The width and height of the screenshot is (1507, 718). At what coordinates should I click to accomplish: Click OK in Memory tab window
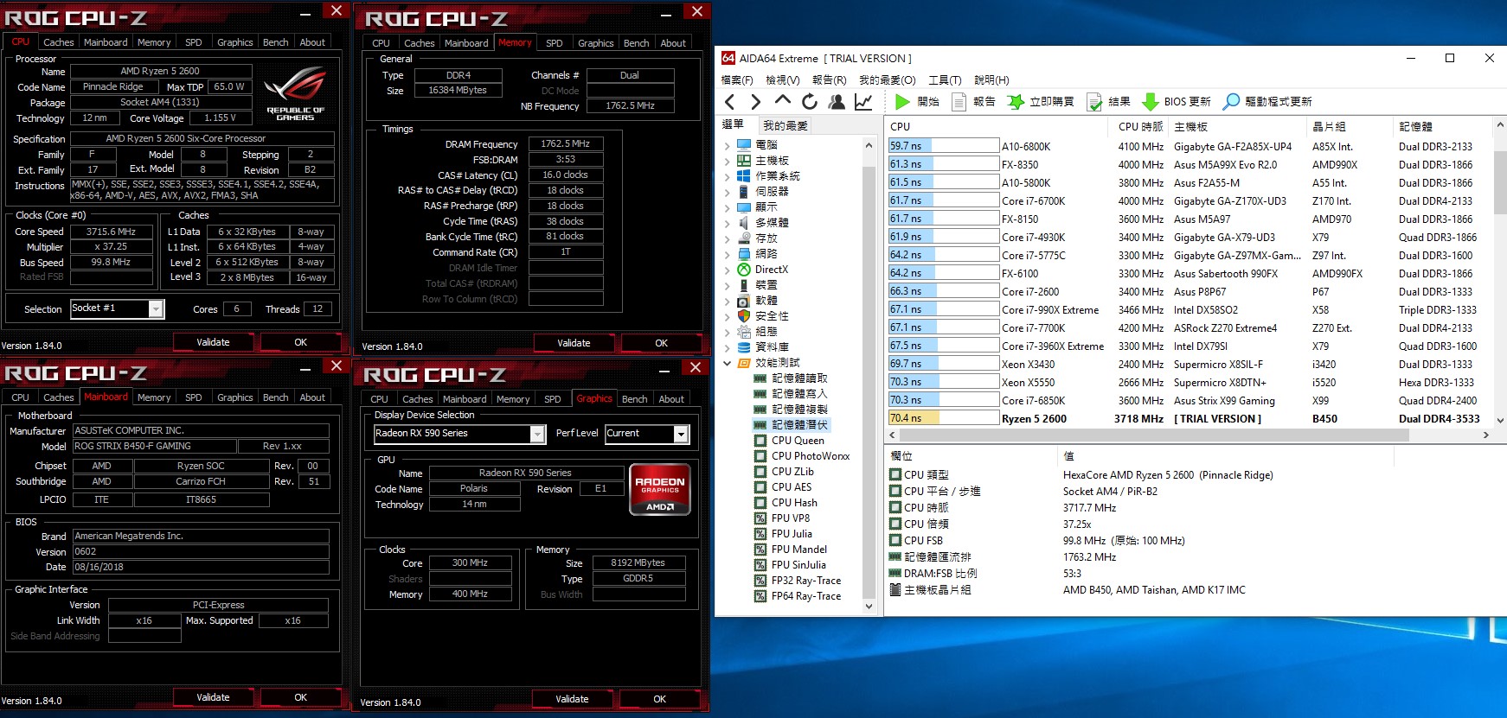pos(661,343)
